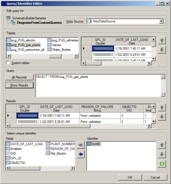
Task: Click the REASON_OF_FAILURE column header in Results
Action: tap(97, 108)
